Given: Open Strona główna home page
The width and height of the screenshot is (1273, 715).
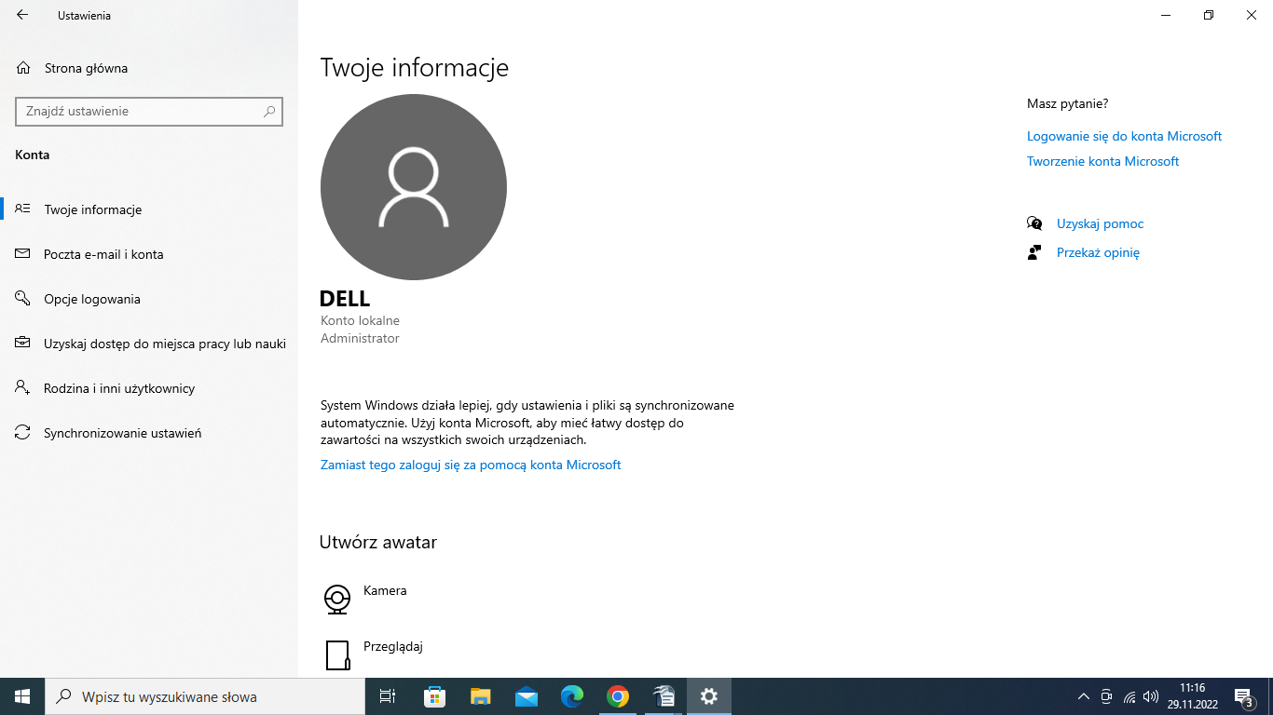Looking at the screenshot, I should coord(86,68).
